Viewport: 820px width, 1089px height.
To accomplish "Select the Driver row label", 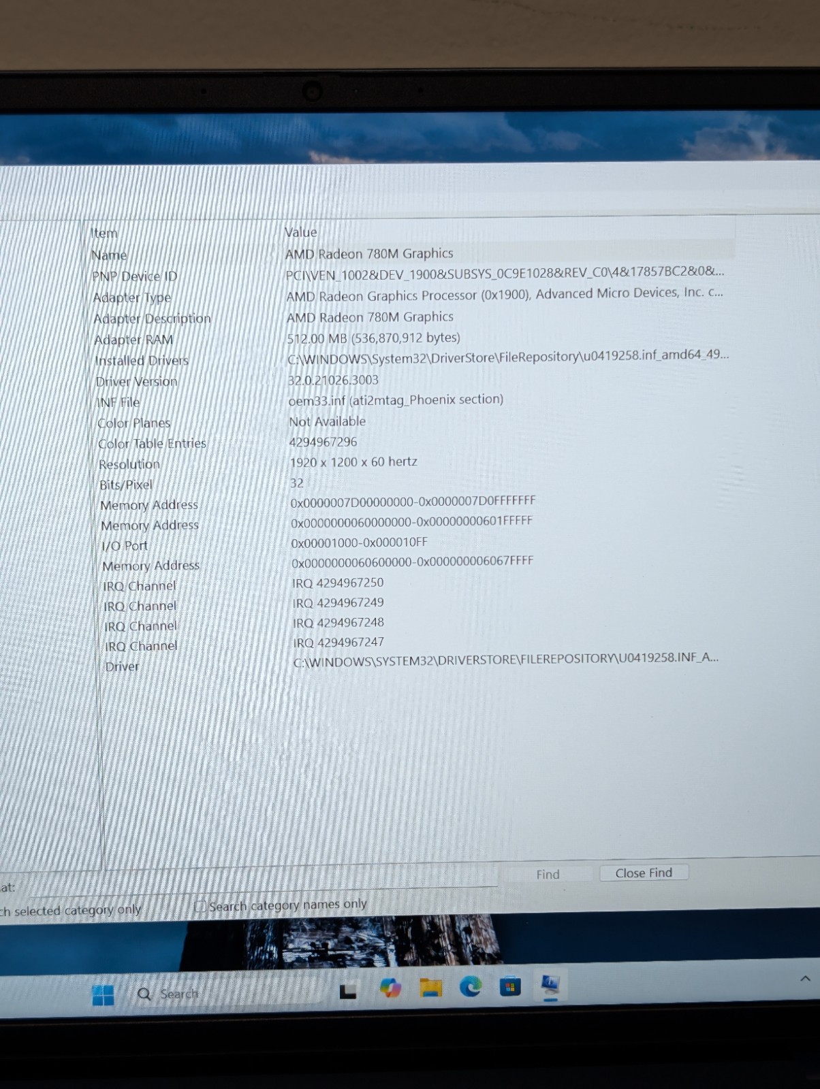I will click(122, 666).
